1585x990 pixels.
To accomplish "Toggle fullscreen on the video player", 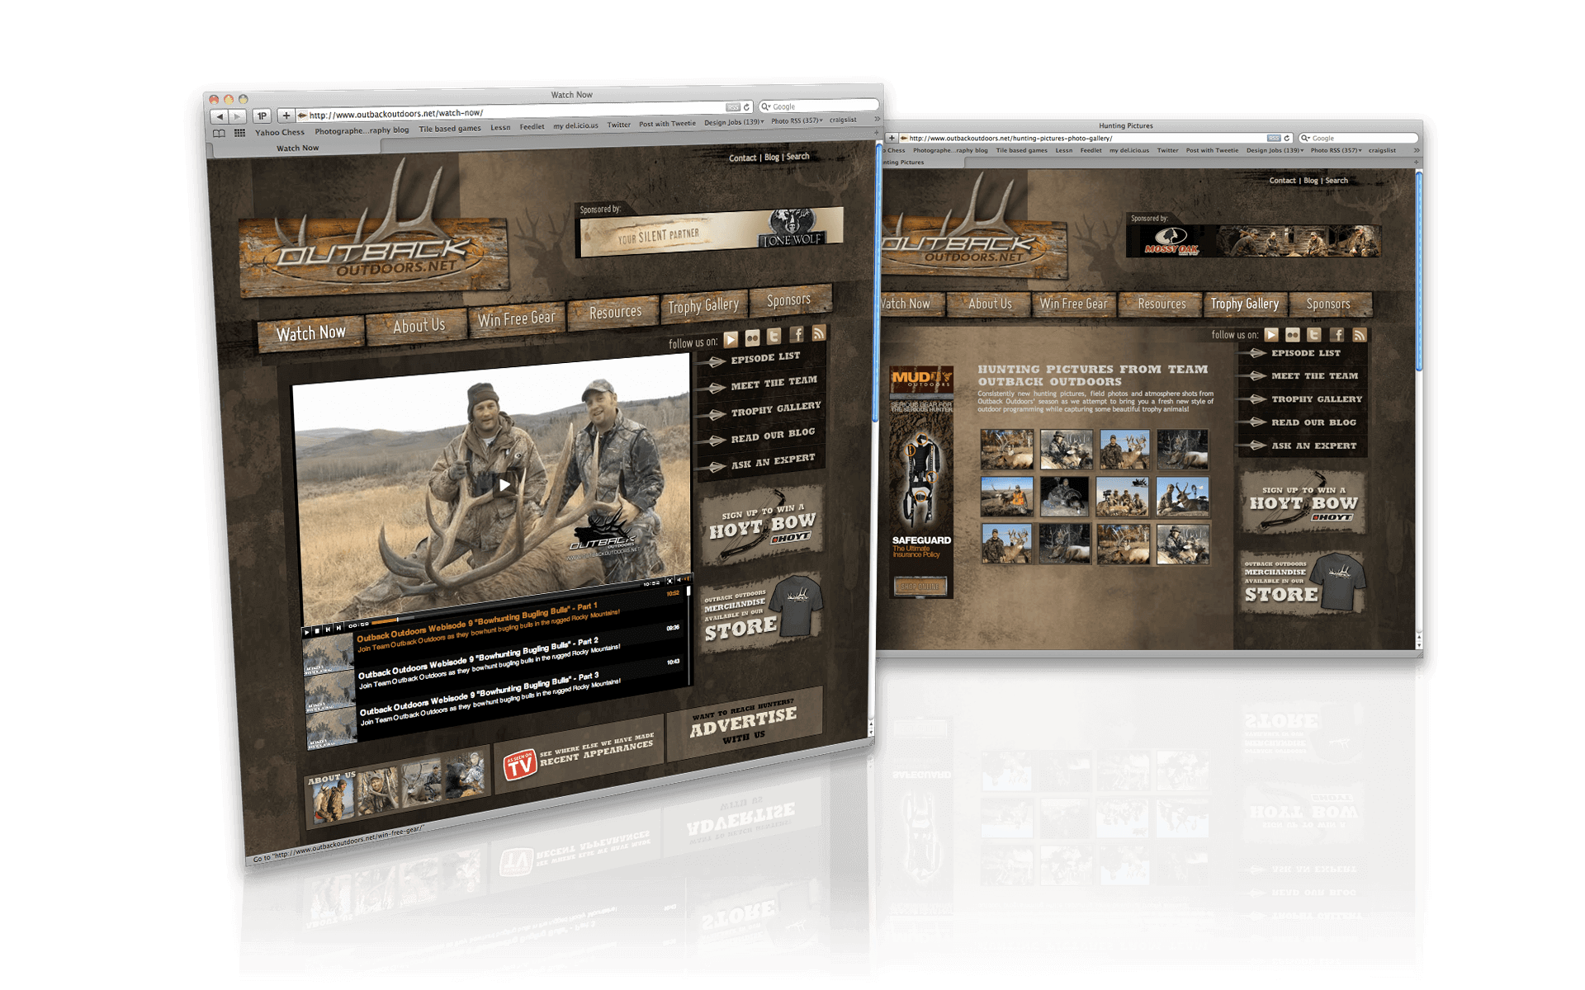I will click(x=669, y=581).
